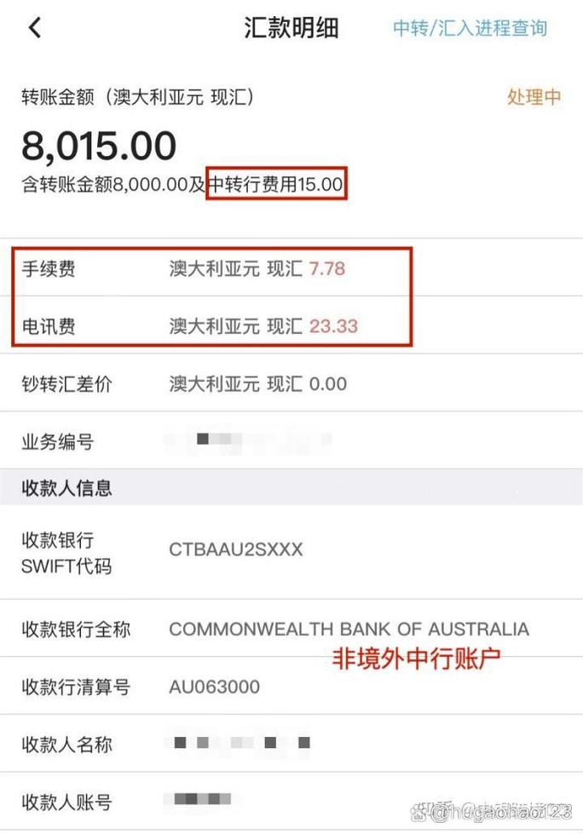
Task: Select the 7.78 handling fee value
Action: pyautogui.click(x=327, y=269)
